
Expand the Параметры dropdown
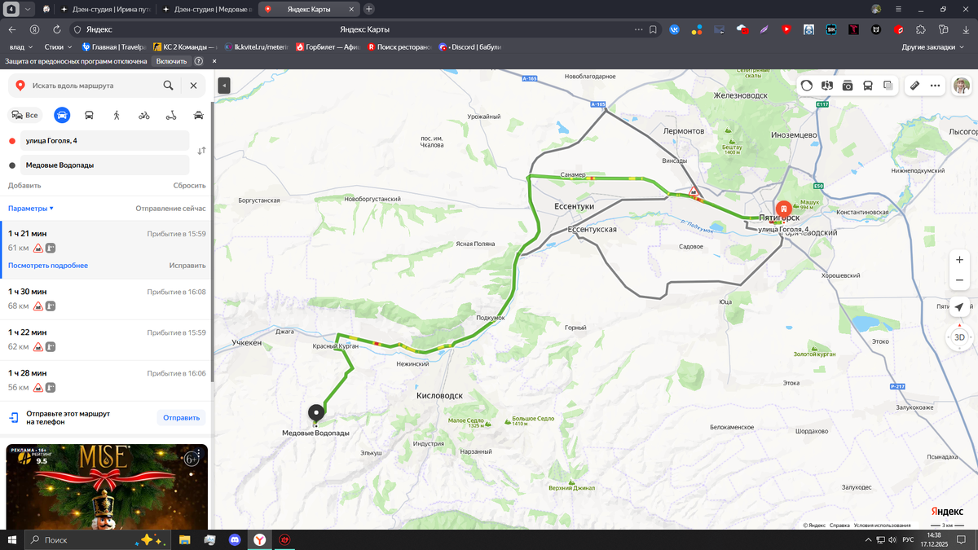click(31, 209)
